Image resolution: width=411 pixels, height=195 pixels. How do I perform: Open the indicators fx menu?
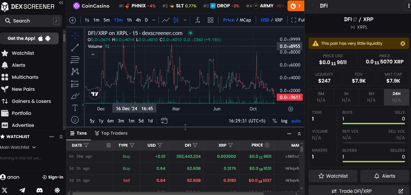(x=198, y=20)
